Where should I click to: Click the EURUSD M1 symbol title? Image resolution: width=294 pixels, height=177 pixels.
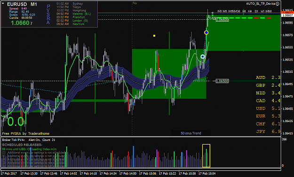[22, 4]
